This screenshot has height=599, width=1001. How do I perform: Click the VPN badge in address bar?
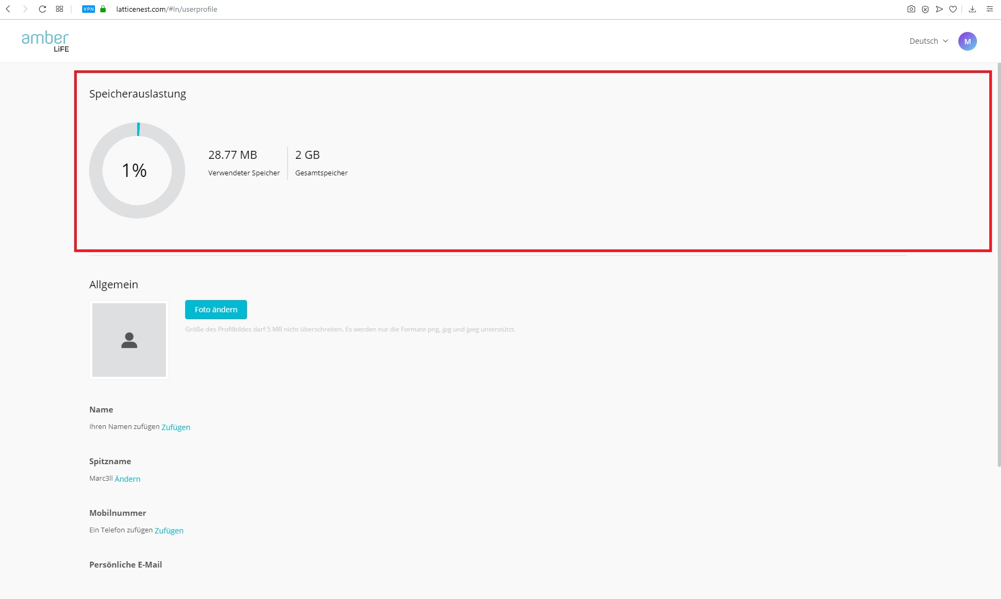coord(89,9)
